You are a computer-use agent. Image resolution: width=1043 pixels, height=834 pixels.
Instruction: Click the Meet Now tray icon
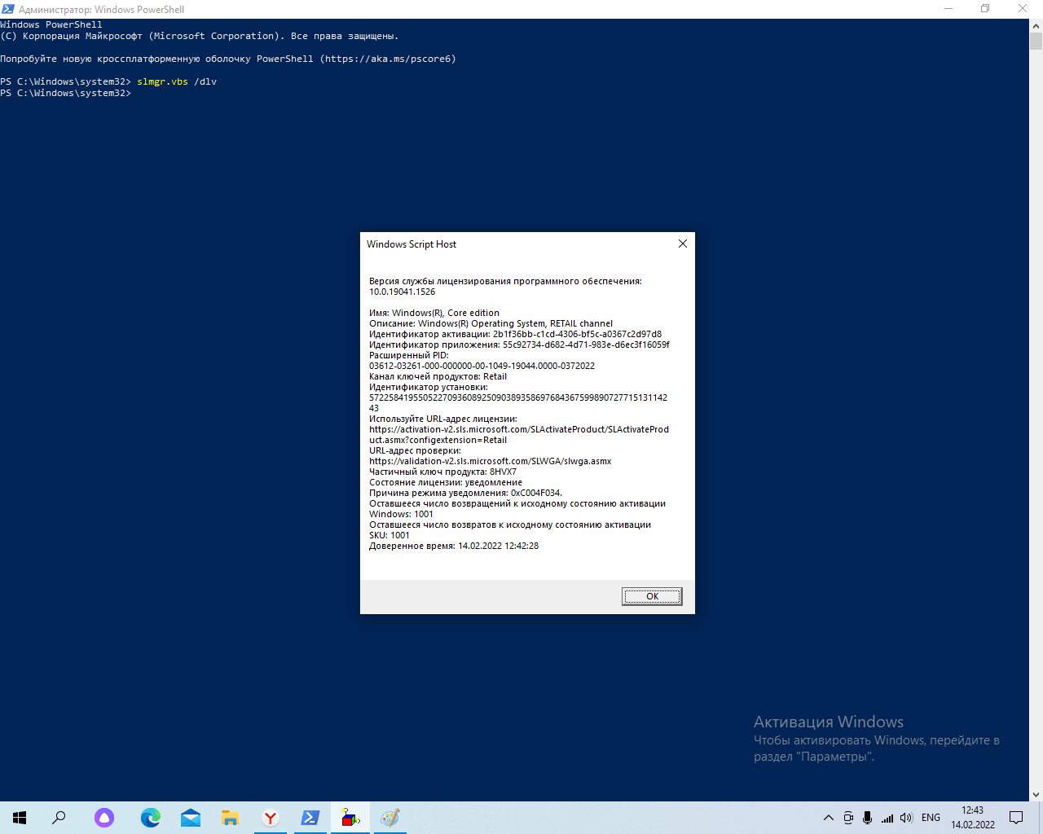848,818
